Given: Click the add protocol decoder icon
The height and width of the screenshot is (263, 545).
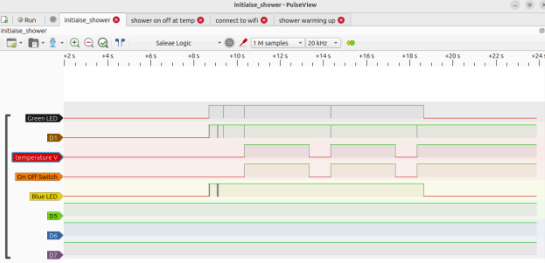Looking at the screenshot, I should click(350, 43).
